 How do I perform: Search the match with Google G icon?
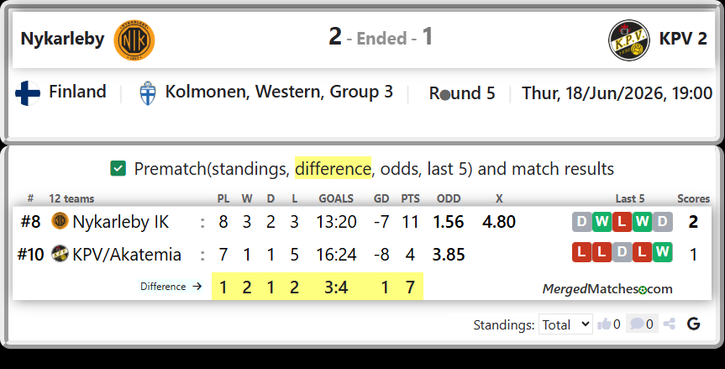[694, 324]
